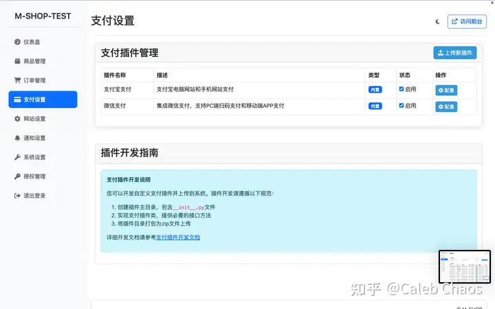This screenshot has width=495, height=309.
Task: Click the wrench icon beside 系统设置
Action: pos(17,157)
